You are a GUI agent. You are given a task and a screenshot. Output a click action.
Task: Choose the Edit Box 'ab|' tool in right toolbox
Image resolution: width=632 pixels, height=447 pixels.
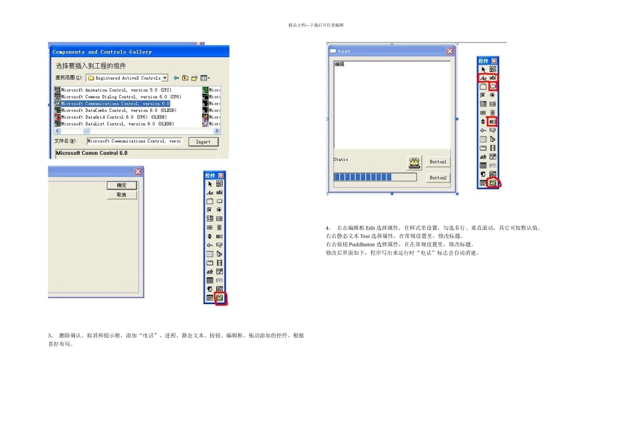point(493,78)
